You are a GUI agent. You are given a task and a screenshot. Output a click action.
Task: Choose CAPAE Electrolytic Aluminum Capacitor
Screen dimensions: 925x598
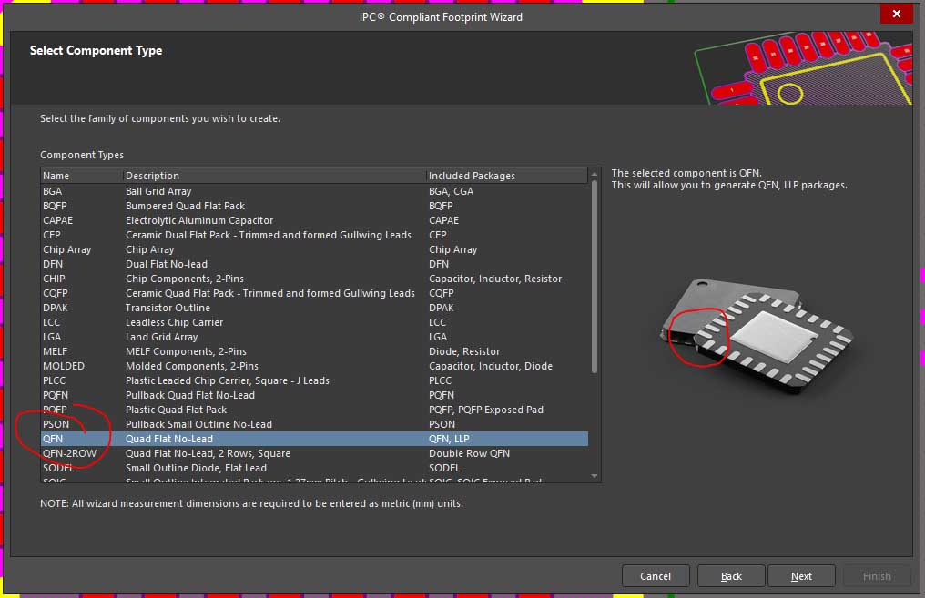[198, 220]
